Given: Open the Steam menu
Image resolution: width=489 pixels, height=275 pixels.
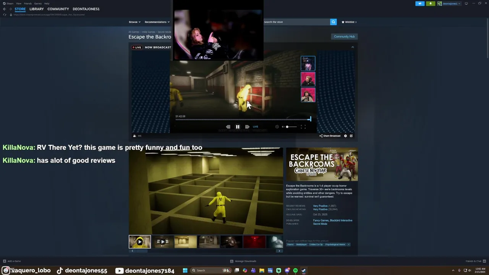Looking at the screenshot, I should tap(8, 3).
